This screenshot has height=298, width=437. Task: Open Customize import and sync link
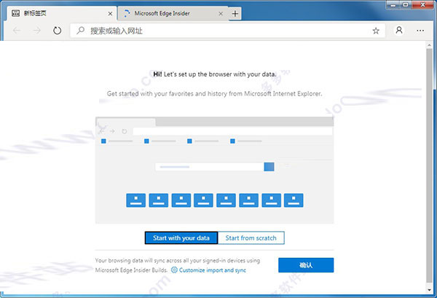(213, 270)
